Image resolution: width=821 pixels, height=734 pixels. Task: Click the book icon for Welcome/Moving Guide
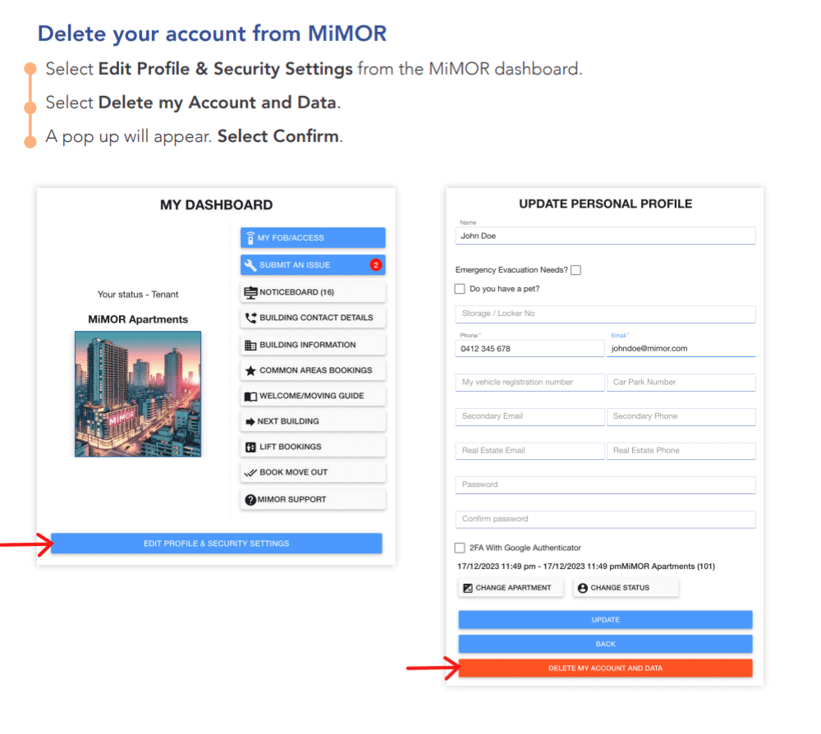(250, 397)
